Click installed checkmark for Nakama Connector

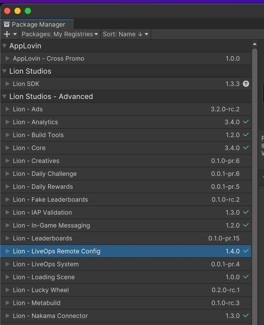click(x=246, y=315)
